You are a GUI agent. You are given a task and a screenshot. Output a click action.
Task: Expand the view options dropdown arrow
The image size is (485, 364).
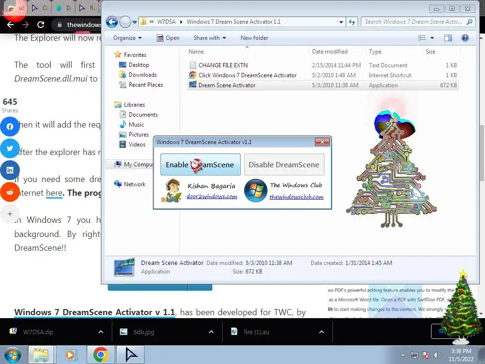coord(432,38)
